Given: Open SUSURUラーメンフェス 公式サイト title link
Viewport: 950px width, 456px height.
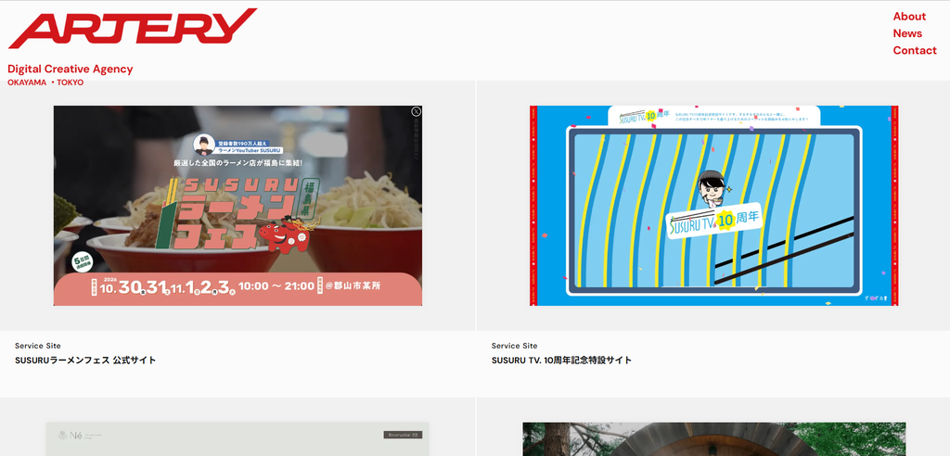Looking at the screenshot, I should (x=85, y=361).
